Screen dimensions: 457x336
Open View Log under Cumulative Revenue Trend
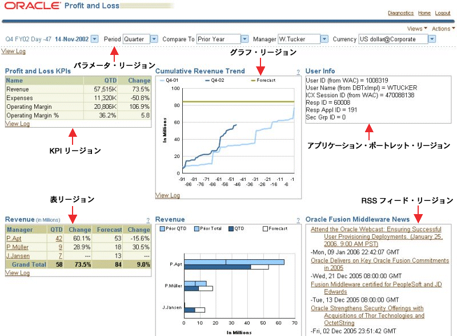click(167, 195)
